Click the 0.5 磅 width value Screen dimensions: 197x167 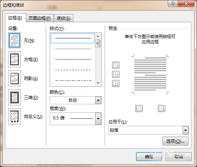[59, 118]
